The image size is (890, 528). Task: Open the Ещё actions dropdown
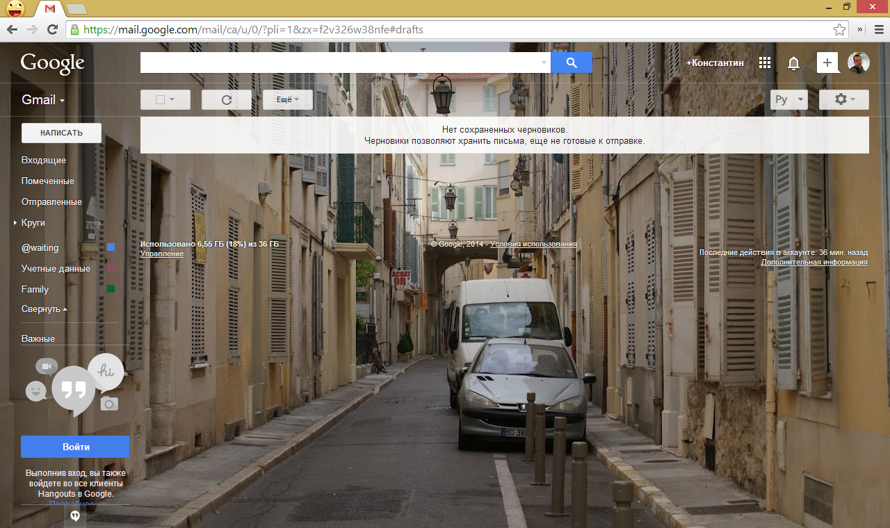coord(288,100)
